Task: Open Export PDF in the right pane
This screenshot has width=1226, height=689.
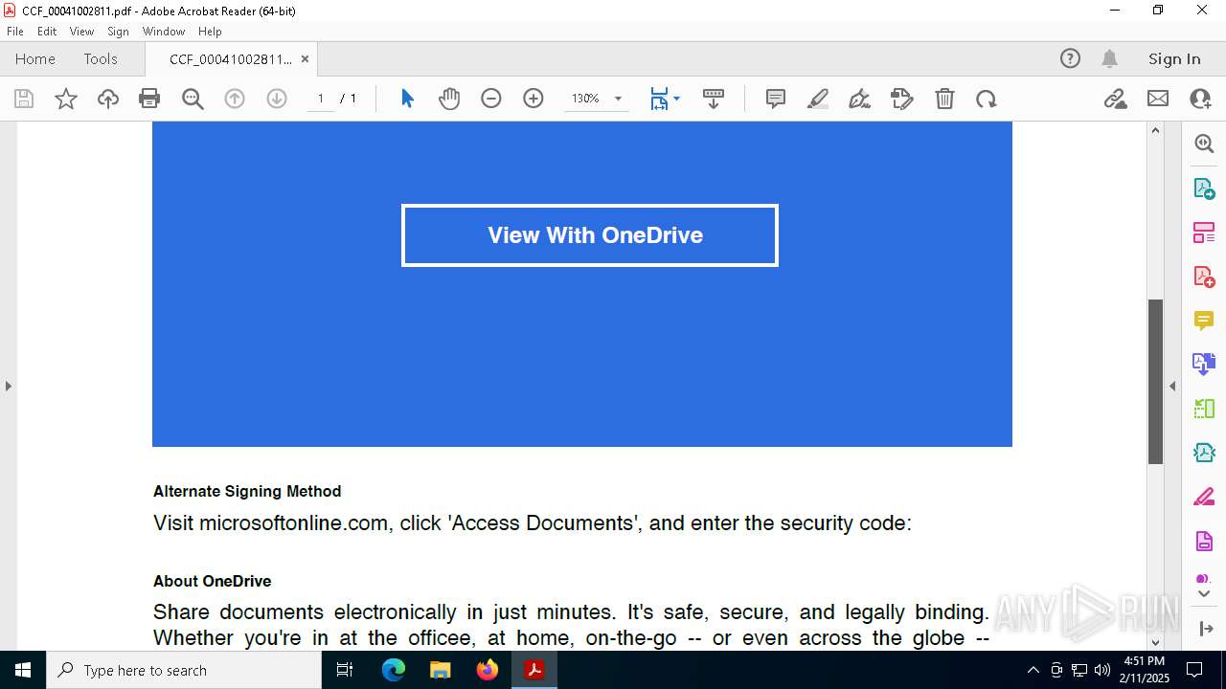Action: click(x=1204, y=188)
